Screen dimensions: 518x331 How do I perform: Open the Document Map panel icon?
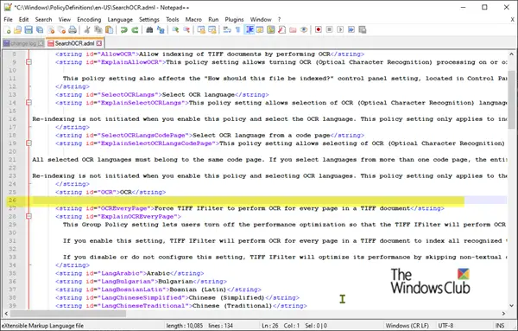click(270, 29)
